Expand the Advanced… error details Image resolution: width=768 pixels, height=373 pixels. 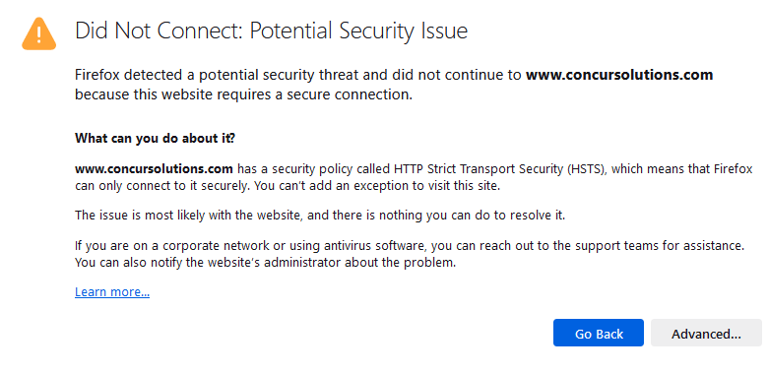pyautogui.click(x=706, y=333)
